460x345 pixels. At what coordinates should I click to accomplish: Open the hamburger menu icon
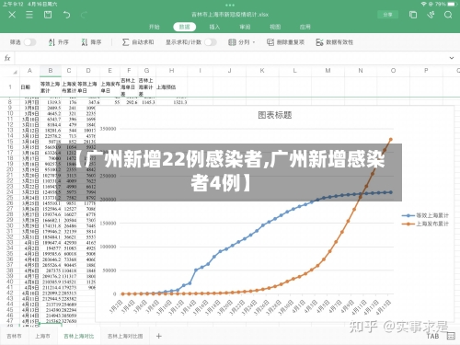tap(29, 15)
